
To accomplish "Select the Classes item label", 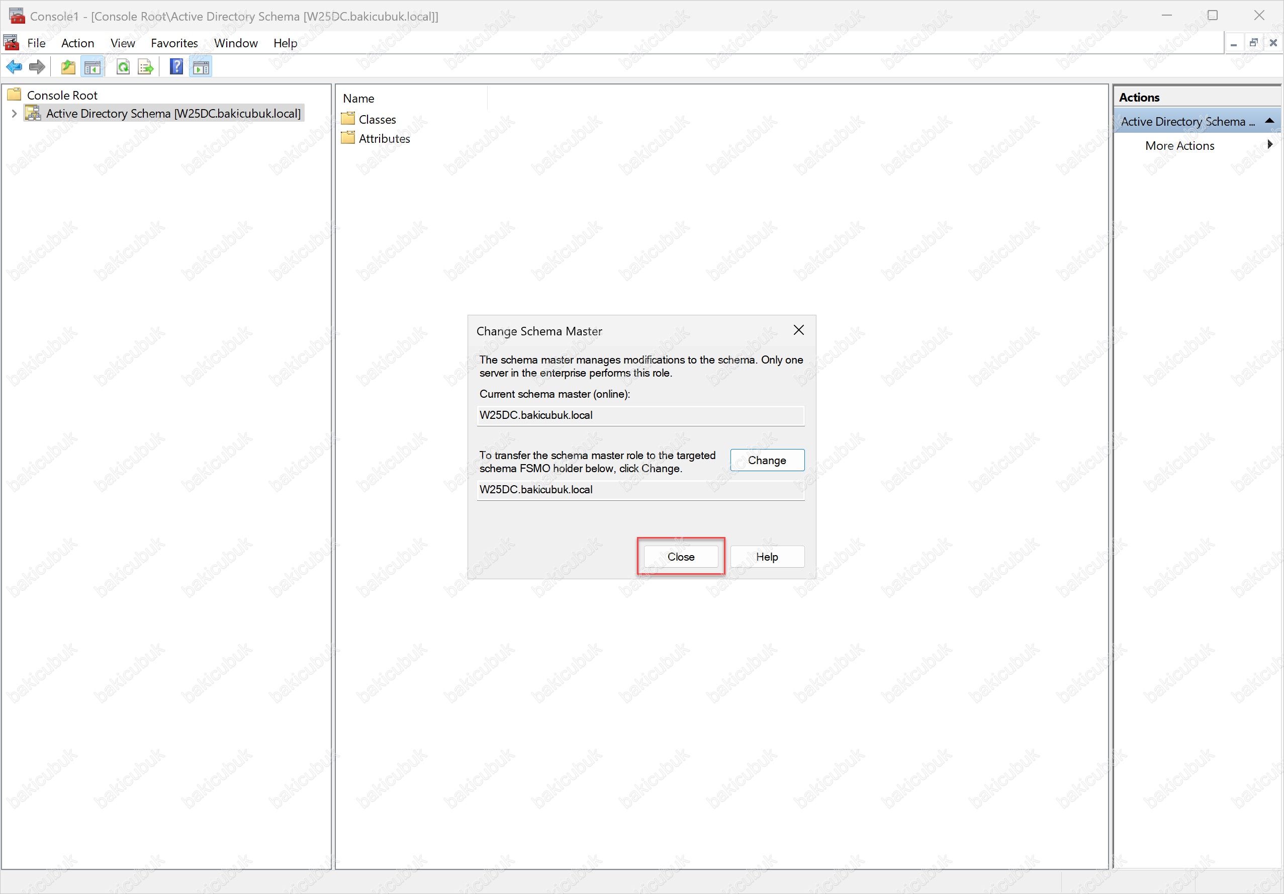I will [378, 119].
